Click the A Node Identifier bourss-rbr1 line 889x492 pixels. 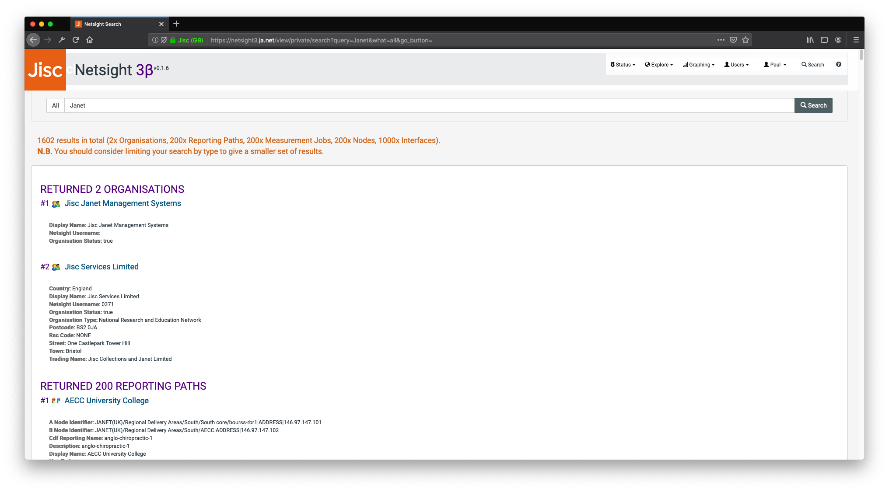(185, 422)
